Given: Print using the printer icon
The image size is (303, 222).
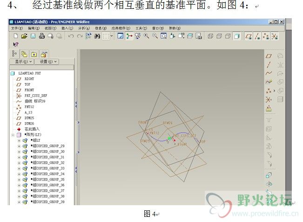Looking at the screenshot, I should [x=42, y=36].
